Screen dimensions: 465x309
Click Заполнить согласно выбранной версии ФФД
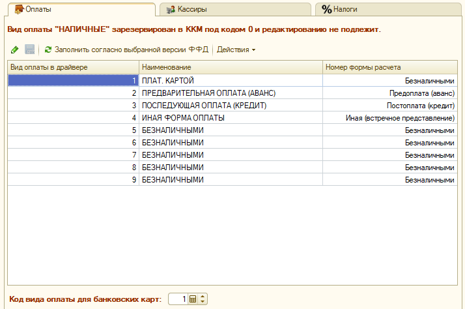click(126, 50)
